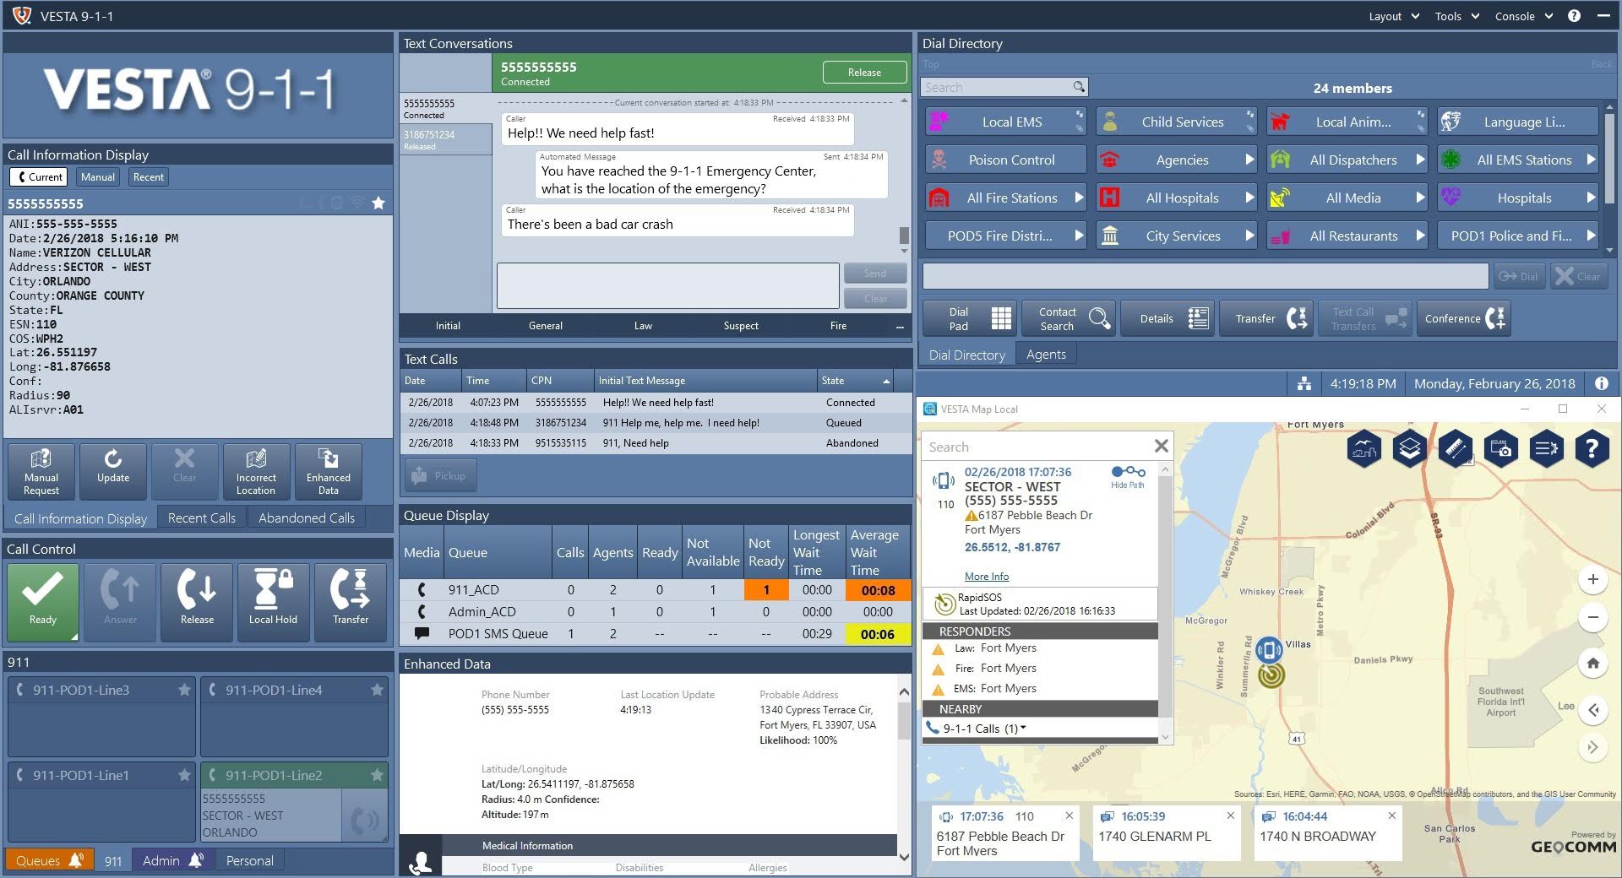Switch to the Agents tab
The height and width of the screenshot is (878, 1622).
(x=1047, y=354)
